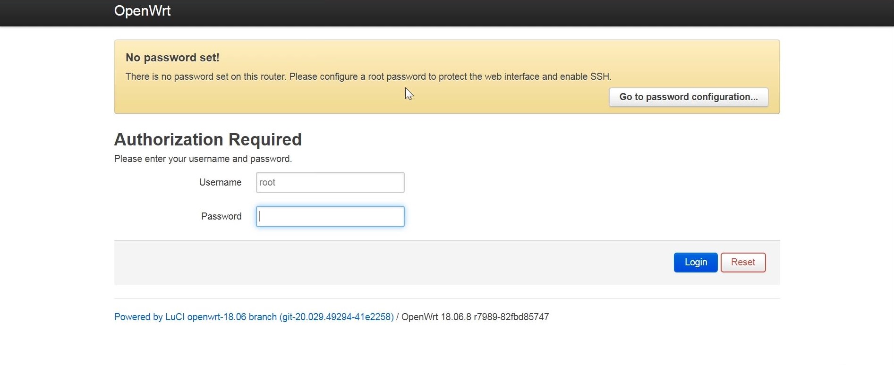Click the Authorization Required heading

pyautogui.click(x=208, y=140)
